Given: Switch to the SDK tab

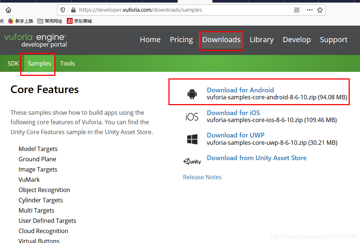Looking at the screenshot, I should [x=13, y=63].
